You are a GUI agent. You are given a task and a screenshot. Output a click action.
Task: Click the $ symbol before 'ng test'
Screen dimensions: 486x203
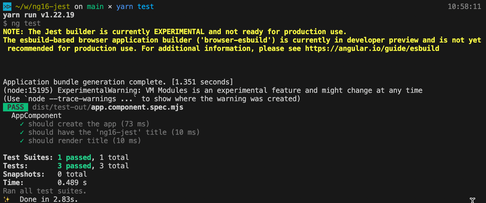[x=5, y=23]
